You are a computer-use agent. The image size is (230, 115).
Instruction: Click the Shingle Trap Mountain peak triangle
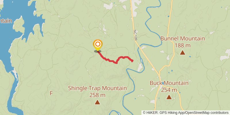pos(97,102)
